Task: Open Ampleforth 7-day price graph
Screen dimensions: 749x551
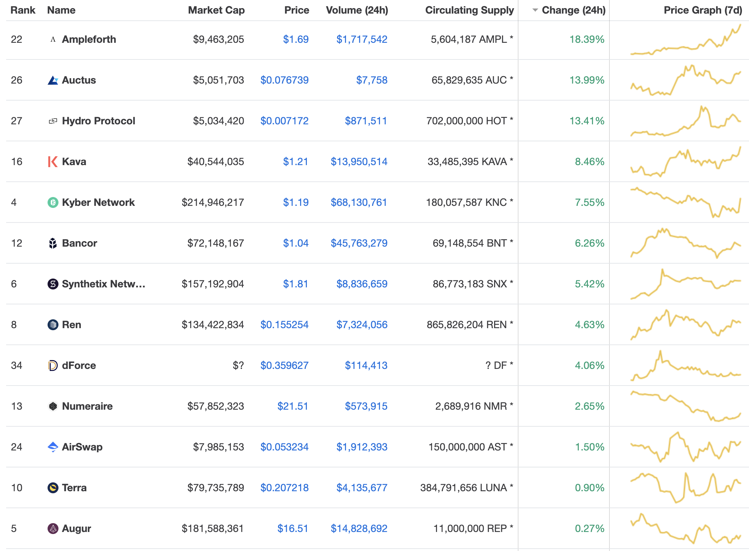Action: [x=686, y=39]
